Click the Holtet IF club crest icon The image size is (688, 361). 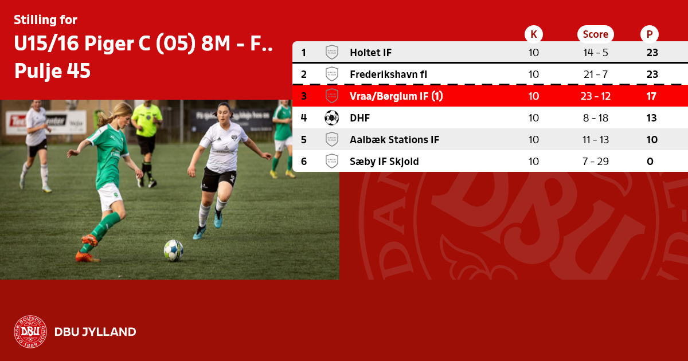(331, 53)
